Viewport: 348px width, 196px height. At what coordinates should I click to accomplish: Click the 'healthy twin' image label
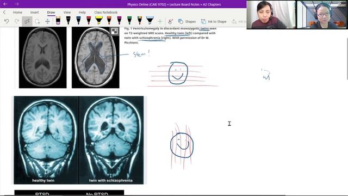(43, 180)
